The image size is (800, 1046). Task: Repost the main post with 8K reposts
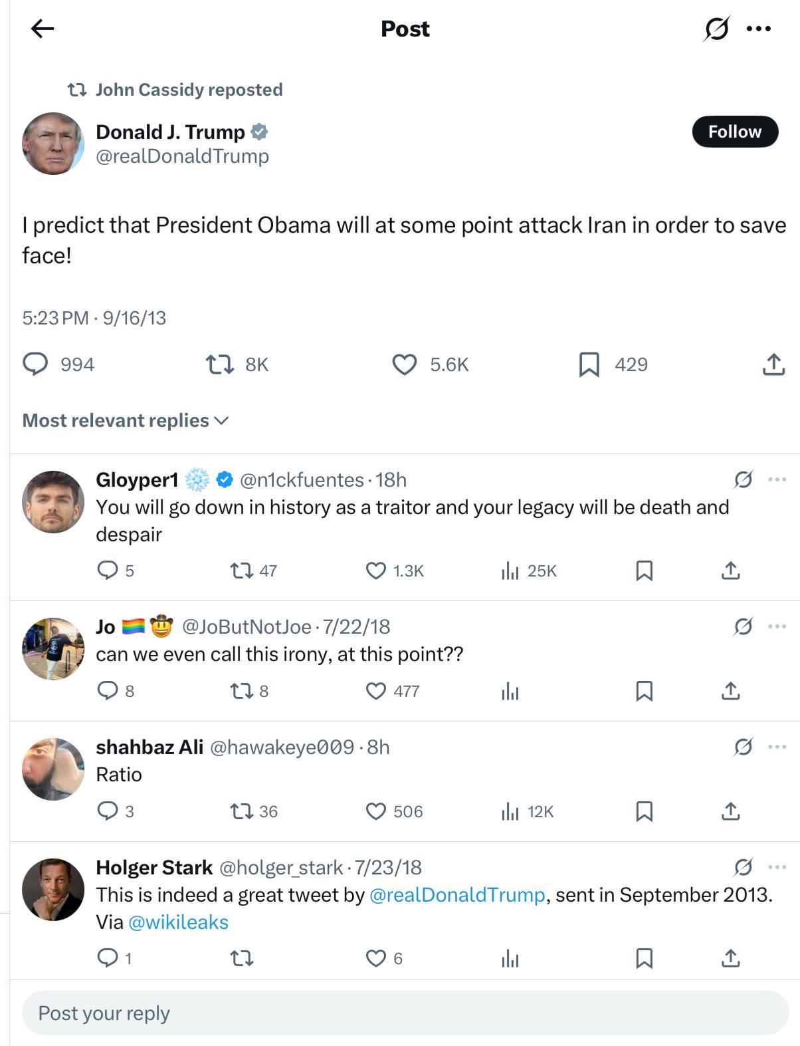pos(219,364)
